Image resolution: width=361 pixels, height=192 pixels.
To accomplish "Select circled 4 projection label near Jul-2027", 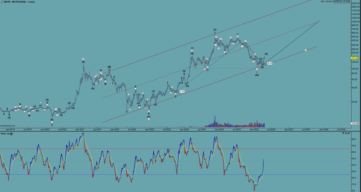I will point(306,50).
